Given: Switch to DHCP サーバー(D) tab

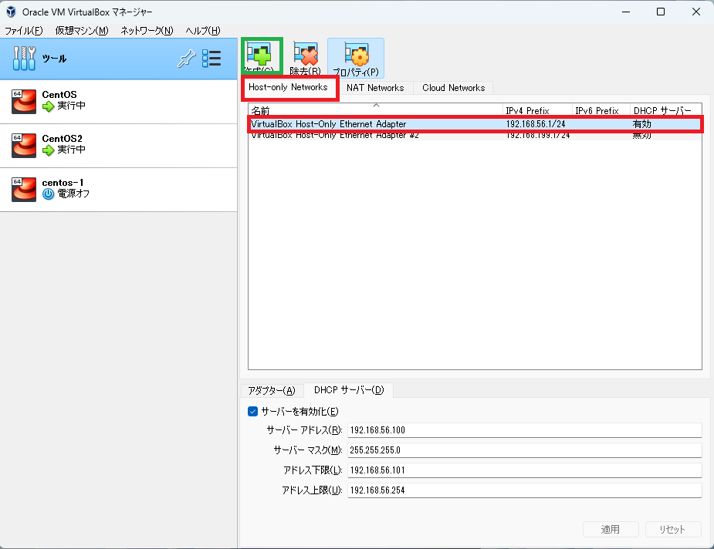Looking at the screenshot, I should click(x=349, y=390).
